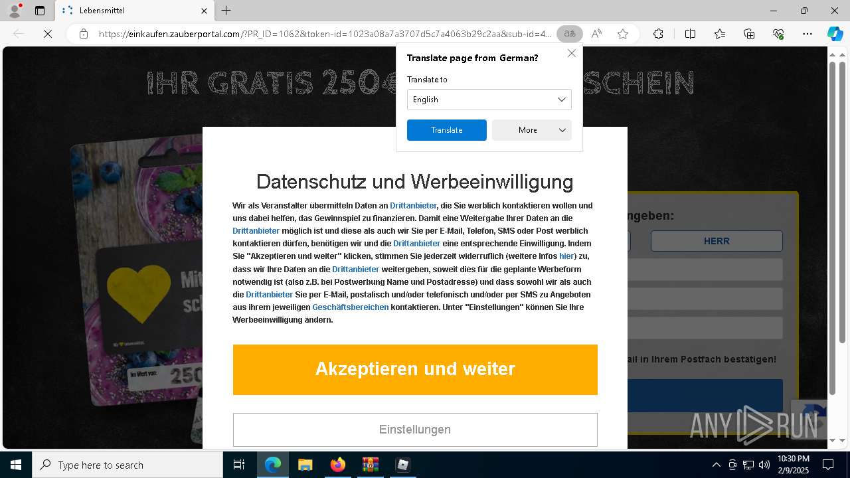Open Browser essentials heart icon

tap(778, 34)
